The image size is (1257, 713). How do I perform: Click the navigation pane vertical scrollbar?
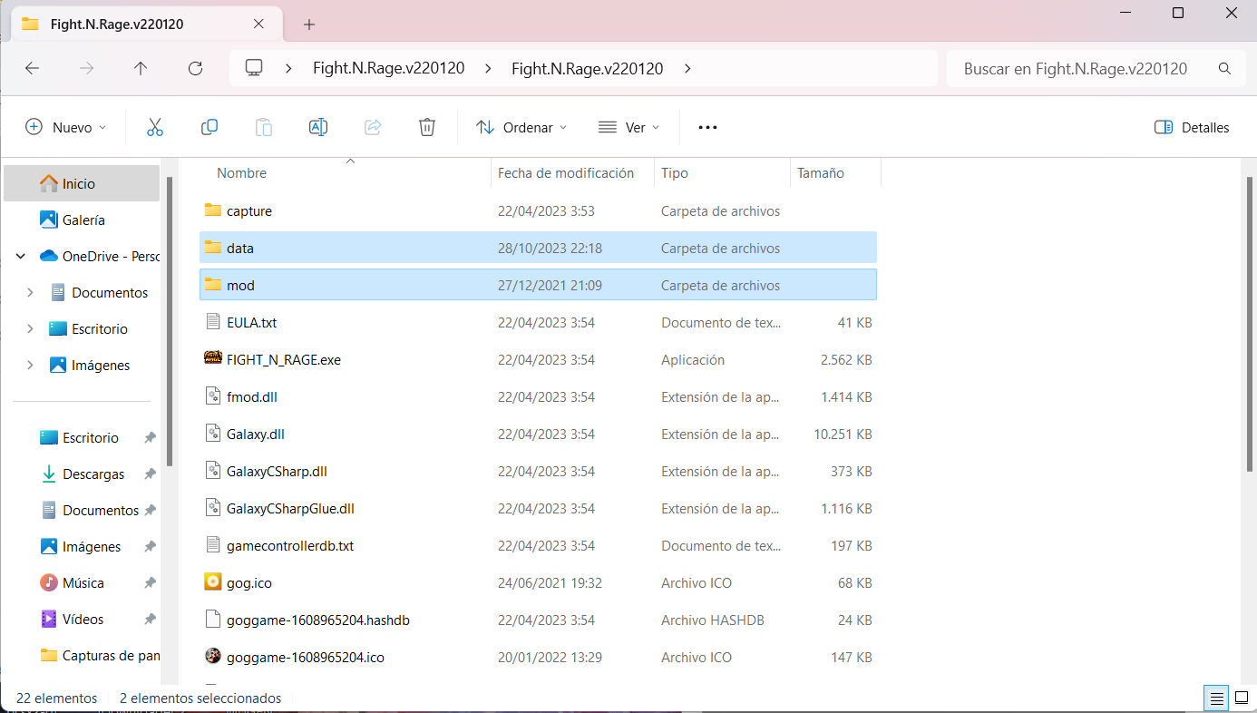point(170,317)
